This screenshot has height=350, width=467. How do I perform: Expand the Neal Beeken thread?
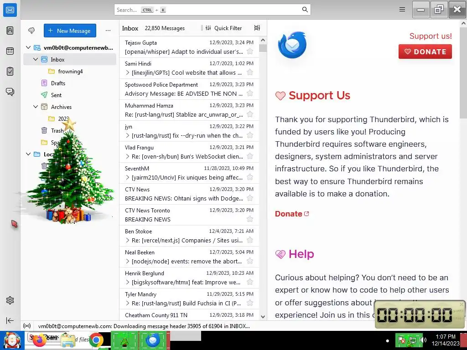tap(128, 261)
